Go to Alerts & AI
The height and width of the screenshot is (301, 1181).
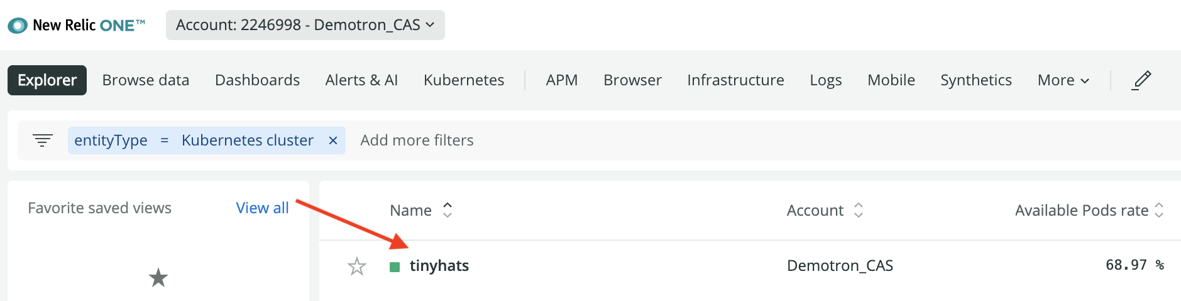click(x=361, y=80)
